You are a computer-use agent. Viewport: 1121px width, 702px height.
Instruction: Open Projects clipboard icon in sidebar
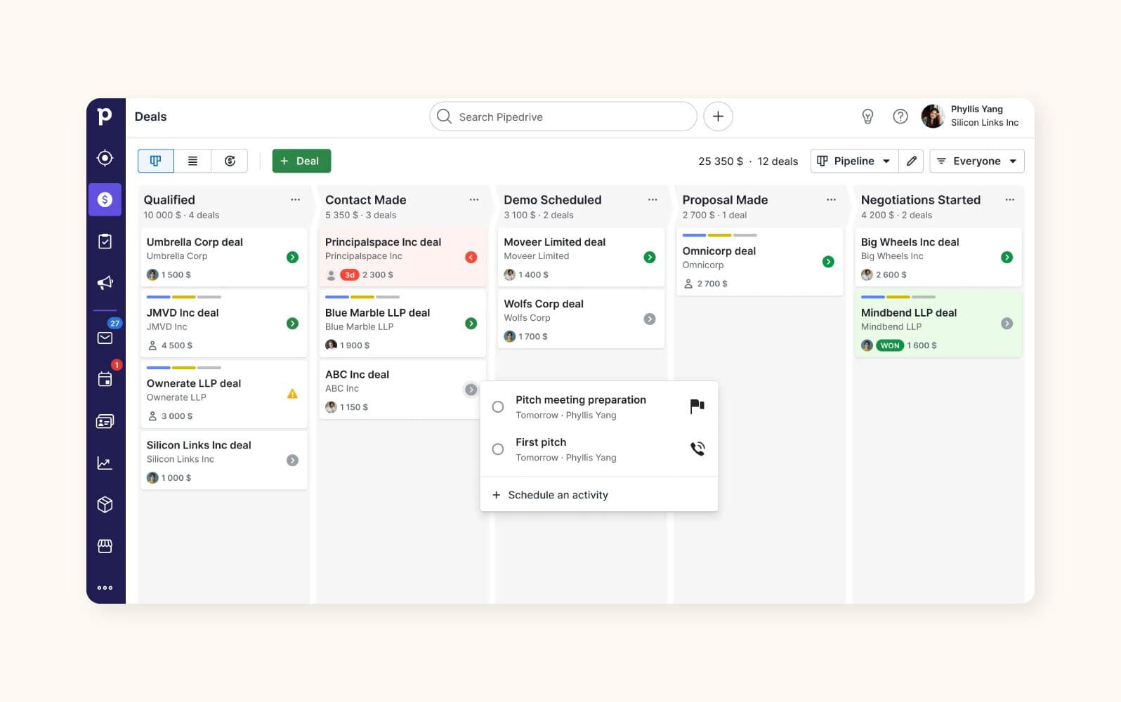click(105, 241)
